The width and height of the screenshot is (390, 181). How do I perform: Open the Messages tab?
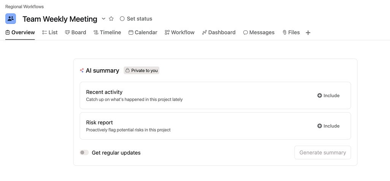pos(259,32)
